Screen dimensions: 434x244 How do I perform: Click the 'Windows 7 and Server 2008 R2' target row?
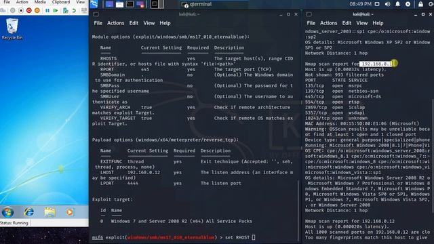click(176, 222)
